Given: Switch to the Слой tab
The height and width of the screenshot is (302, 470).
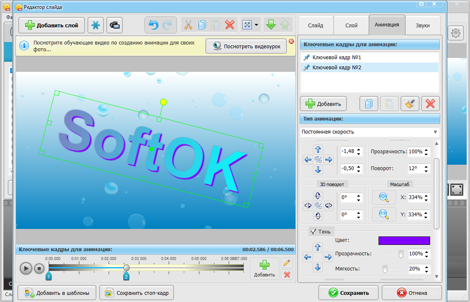Looking at the screenshot, I should pyautogui.click(x=351, y=26).
